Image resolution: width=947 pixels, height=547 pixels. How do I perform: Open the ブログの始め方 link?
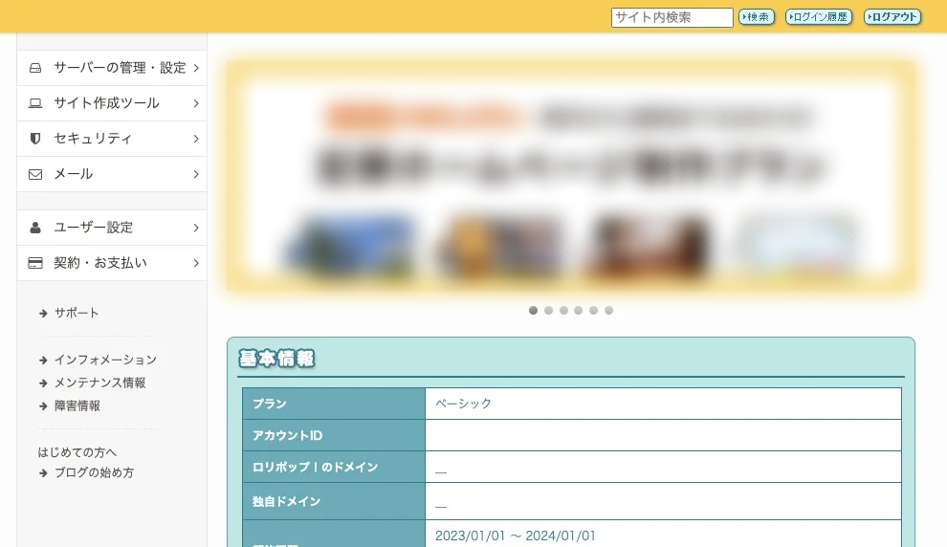coord(94,472)
